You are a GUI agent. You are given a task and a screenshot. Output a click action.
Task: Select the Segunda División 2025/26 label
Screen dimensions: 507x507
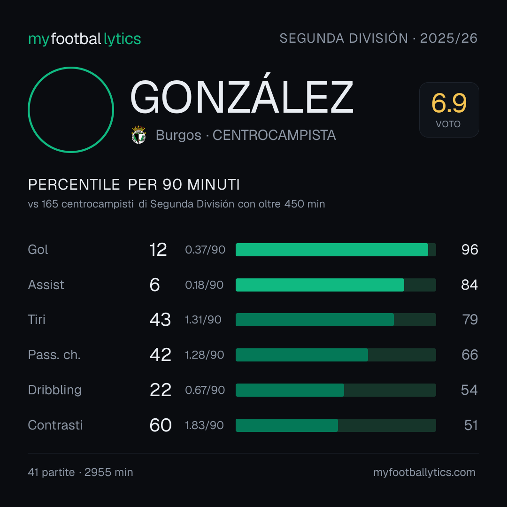click(x=378, y=38)
